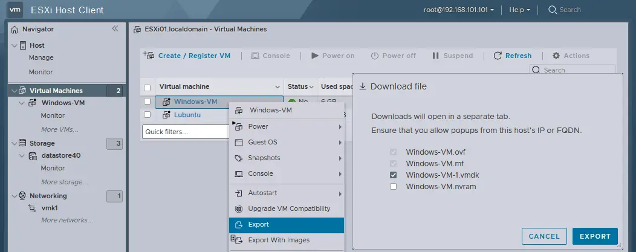Select Manage under Host

click(41, 57)
